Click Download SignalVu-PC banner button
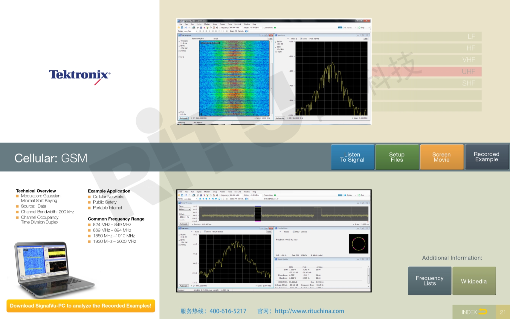 click(x=81, y=306)
